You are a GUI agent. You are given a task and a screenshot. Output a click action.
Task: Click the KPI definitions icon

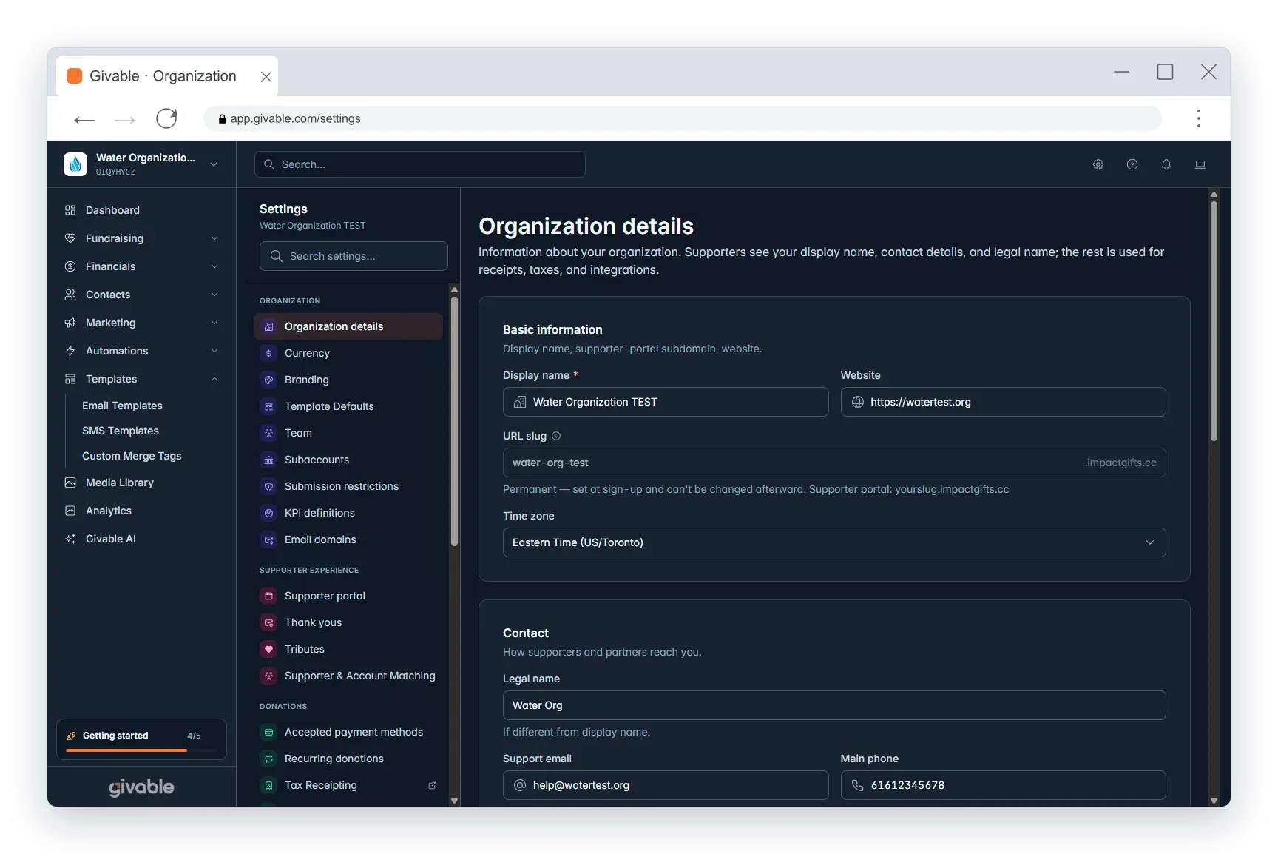point(269,513)
